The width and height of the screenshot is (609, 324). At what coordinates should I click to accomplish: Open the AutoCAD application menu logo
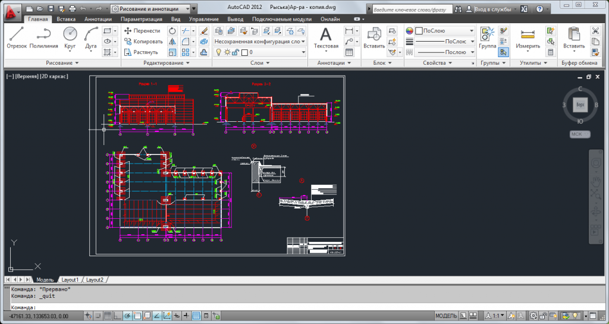(12, 12)
